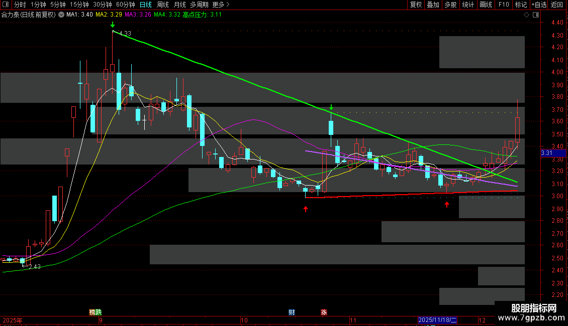Screen dimensions: 568x326
Task: Click the green down arrow above 4.33 peak
Action: pos(113,25)
